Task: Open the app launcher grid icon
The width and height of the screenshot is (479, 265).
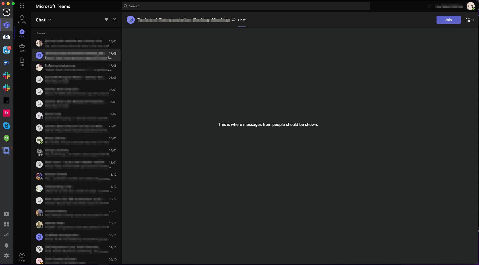Action: 22,6
